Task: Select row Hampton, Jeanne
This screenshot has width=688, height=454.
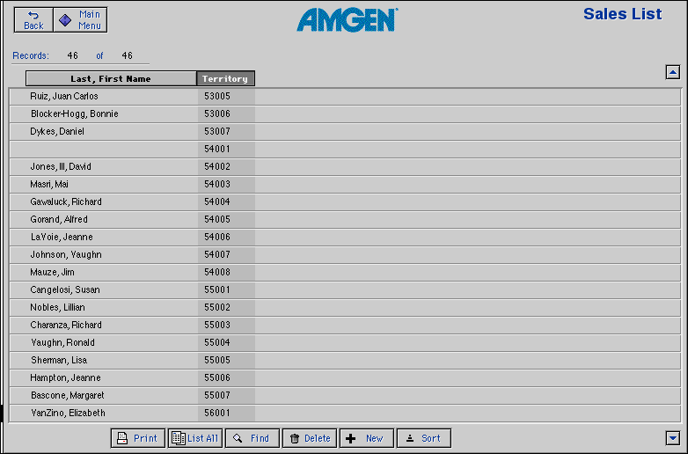Action: (345, 377)
